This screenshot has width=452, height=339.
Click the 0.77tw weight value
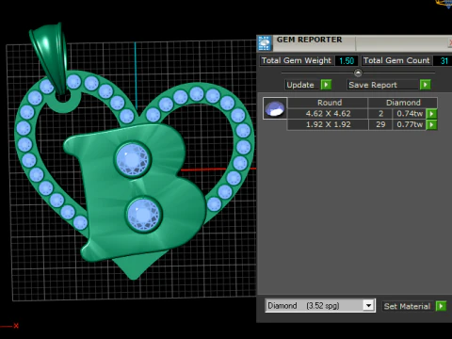tap(410, 124)
